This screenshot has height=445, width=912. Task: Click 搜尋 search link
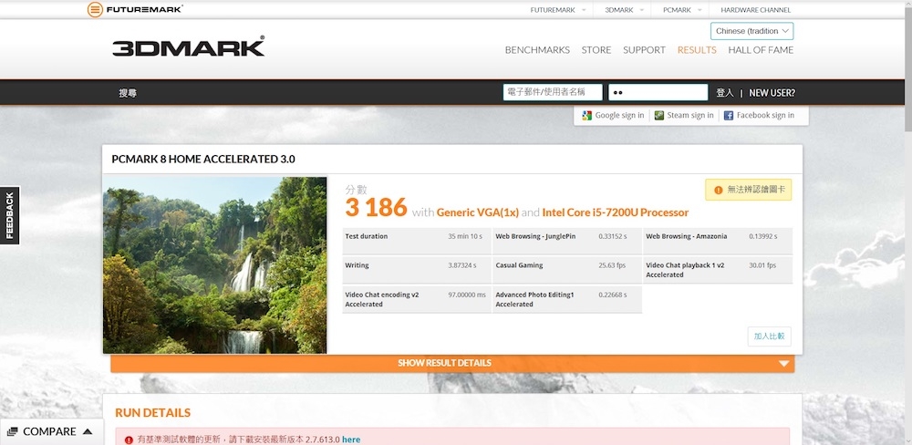128,93
